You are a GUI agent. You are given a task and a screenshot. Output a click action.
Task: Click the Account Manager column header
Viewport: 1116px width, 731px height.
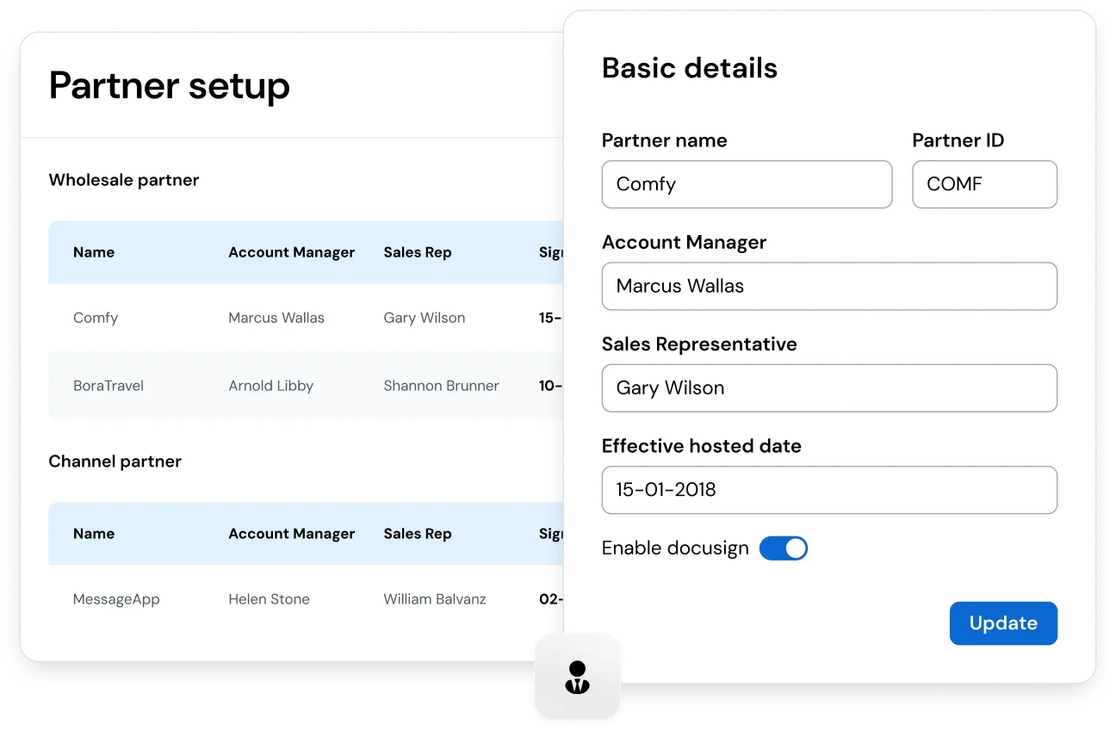point(292,252)
